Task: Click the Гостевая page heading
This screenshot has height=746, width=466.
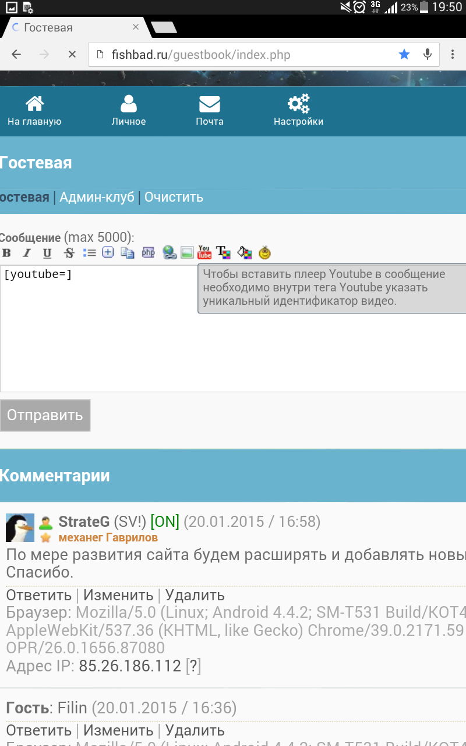Action: (36, 163)
